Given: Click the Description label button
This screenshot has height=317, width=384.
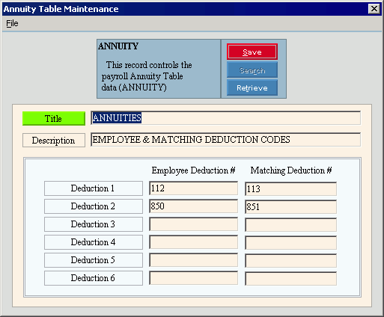Looking at the screenshot, I should point(54,141).
